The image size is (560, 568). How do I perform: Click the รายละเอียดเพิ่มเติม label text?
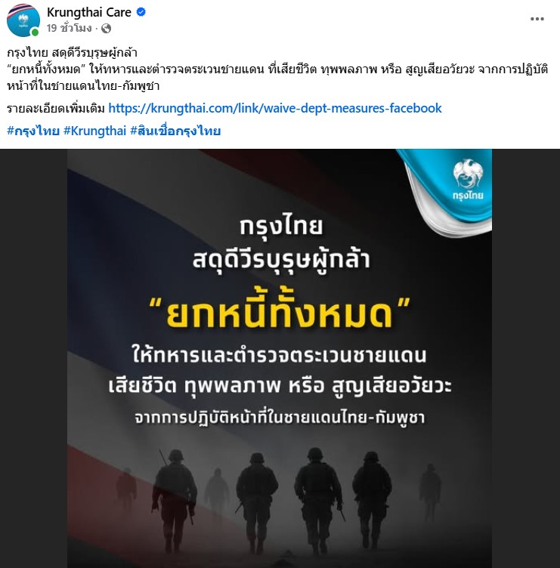[56, 108]
